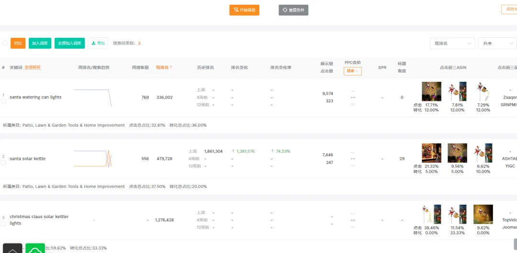The height and width of the screenshot is (253, 517).
Task: Click third ASIN thumbnail in christmas claus row
Action: (483, 214)
